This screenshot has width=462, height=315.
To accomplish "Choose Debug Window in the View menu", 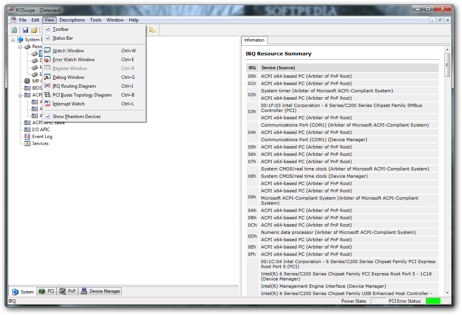I will pyautogui.click(x=94, y=77).
